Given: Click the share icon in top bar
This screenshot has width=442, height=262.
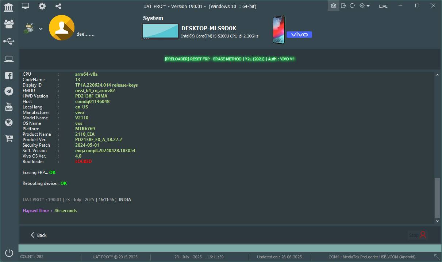Looking at the screenshot, I should coord(58,6).
